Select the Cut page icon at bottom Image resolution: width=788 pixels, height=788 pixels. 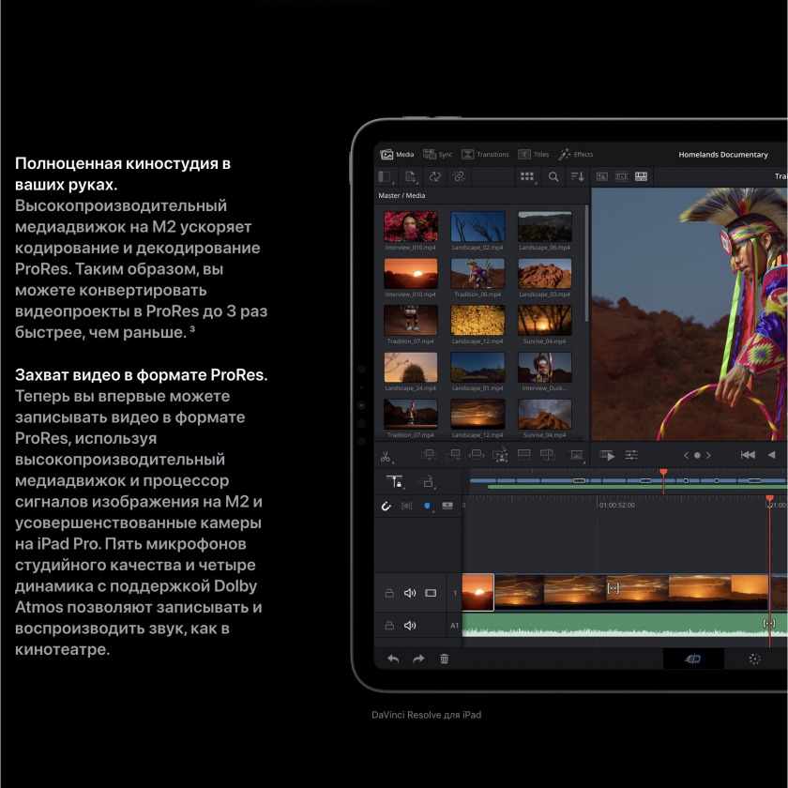[x=693, y=659]
